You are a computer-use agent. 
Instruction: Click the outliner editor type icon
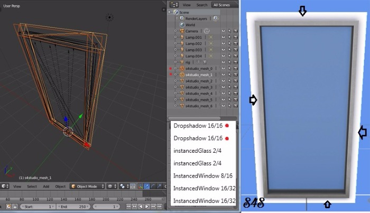pos(173,4)
